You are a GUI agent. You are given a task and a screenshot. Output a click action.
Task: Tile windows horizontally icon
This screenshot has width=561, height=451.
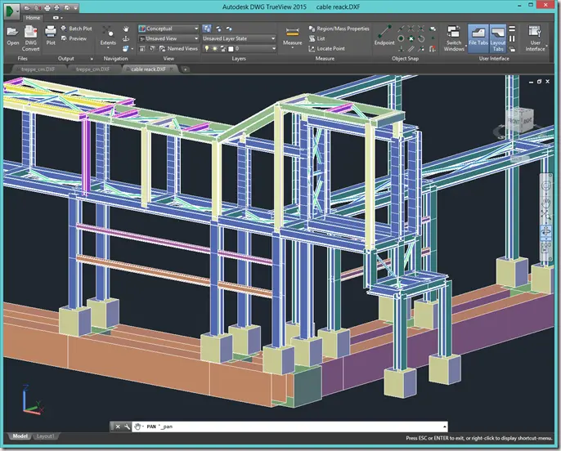pos(512,29)
